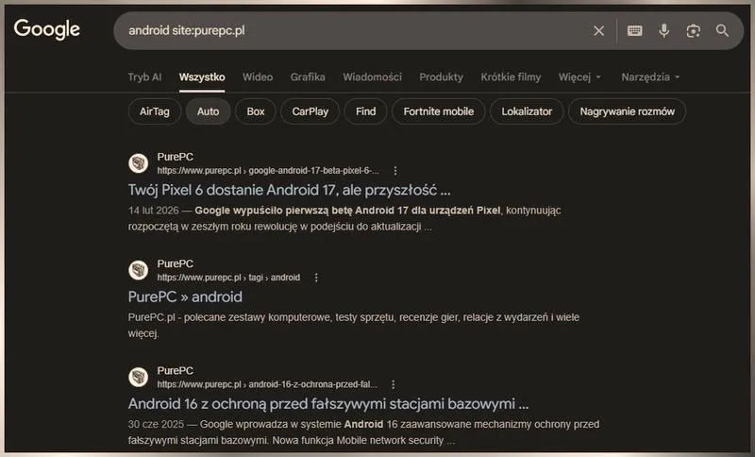Click the PurePC site name above the tagi android result
The width and height of the screenshot is (755, 457).
pyautogui.click(x=176, y=263)
